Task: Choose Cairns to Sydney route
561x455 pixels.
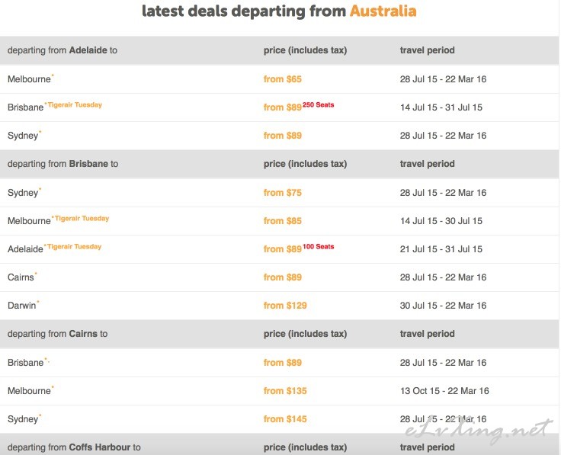Action: (23, 419)
